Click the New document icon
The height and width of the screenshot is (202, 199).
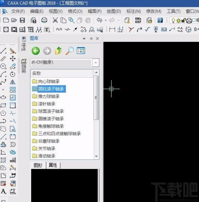tap(6, 20)
